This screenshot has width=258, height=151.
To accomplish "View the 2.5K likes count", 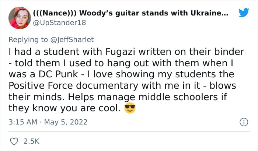I will [x=31, y=141].
